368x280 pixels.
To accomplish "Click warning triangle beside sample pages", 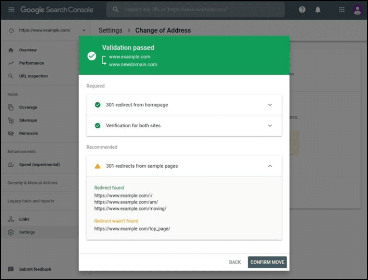I will point(97,166).
